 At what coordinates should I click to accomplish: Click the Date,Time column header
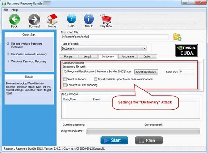click(x=69, y=99)
